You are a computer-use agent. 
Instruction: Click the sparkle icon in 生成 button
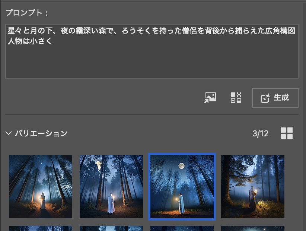[265, 98]
